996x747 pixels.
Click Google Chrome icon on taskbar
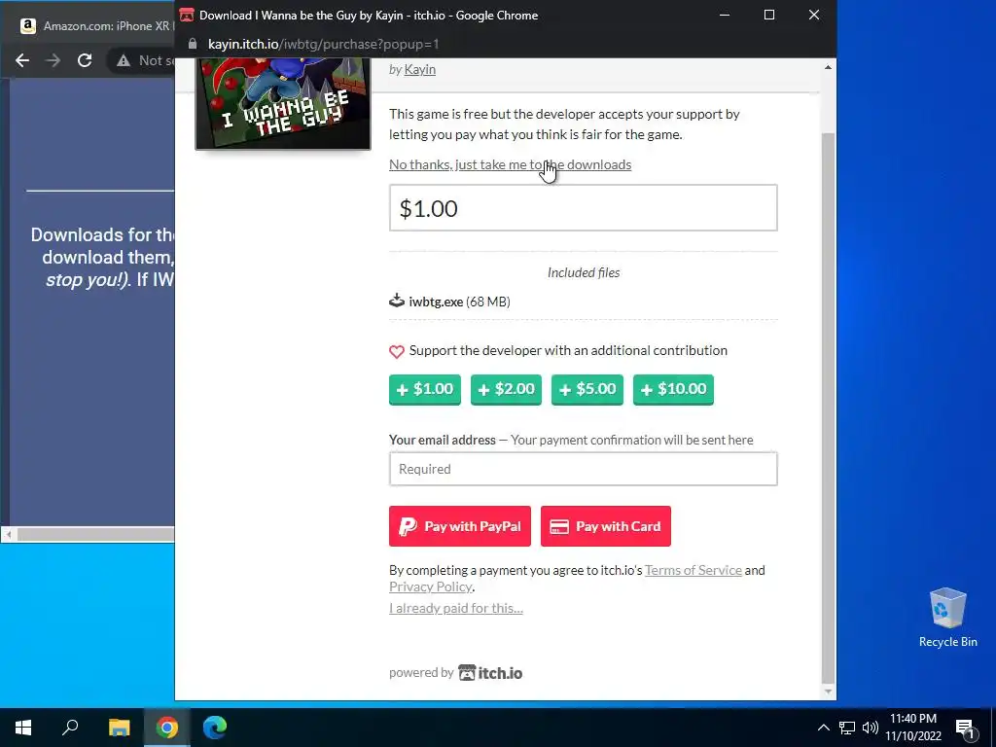[167, 728]
